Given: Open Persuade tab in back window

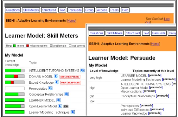Looking at the screenshot, I should (75, 10).
